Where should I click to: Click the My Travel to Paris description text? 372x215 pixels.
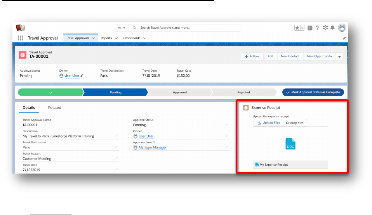pos(58,136)
